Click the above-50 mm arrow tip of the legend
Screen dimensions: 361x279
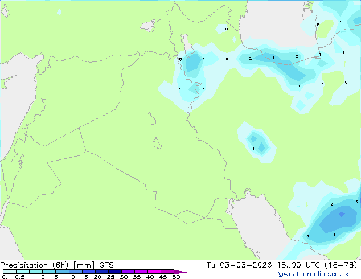coord(180,272)
